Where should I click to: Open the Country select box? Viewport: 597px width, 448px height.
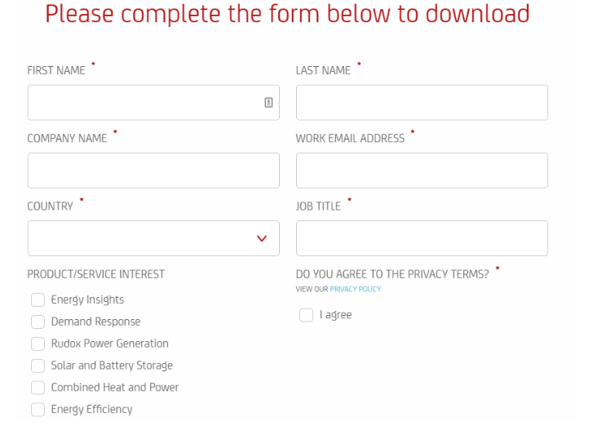click(x=153, y=238)
